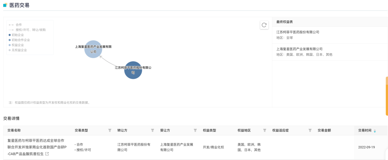Click the 权益类型 column header

tap(209, 130)
